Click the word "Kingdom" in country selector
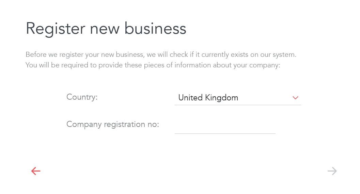Screen dimensions: 360x194 (x=222, y=98)
